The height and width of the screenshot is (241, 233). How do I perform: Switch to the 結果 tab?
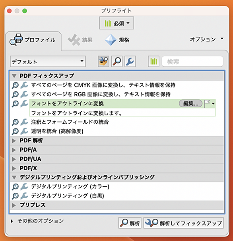[80, 40]
